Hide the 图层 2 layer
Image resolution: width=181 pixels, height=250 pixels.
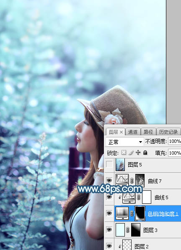click(109, 246)
